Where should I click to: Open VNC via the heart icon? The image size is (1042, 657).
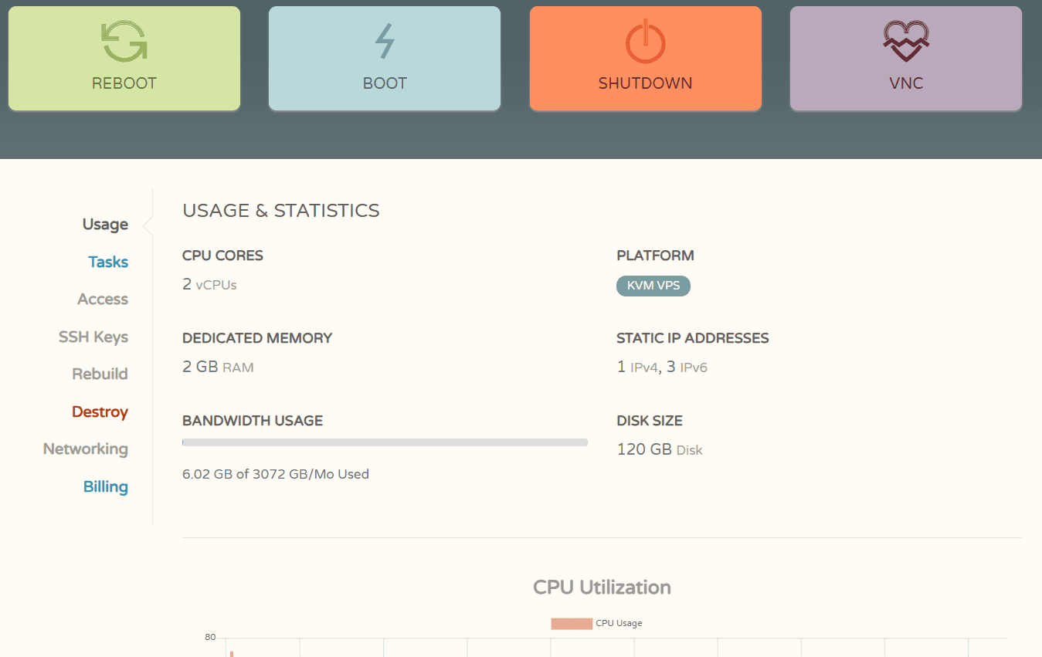[x=906, y=41]
